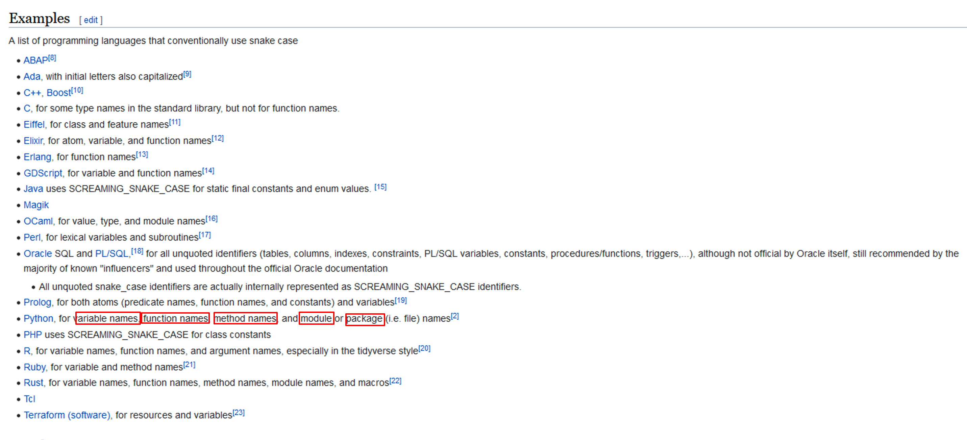The height and width of the screenshot is (440, 967).
Task: Click the PL/SQL link
Action: pos(112,254)
